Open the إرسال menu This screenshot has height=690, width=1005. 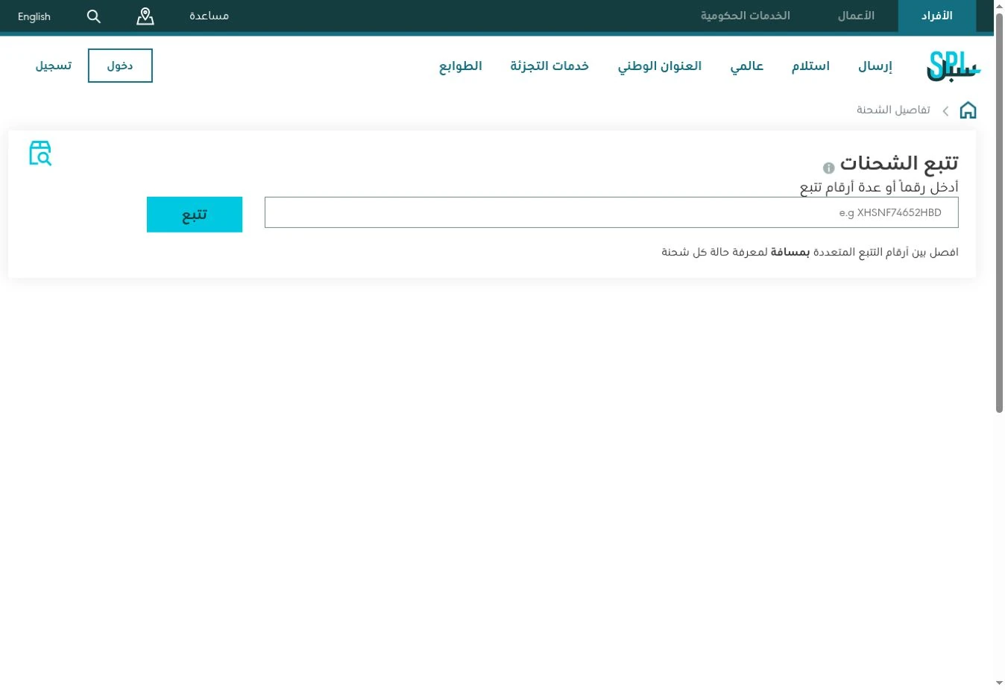point(875,66)
